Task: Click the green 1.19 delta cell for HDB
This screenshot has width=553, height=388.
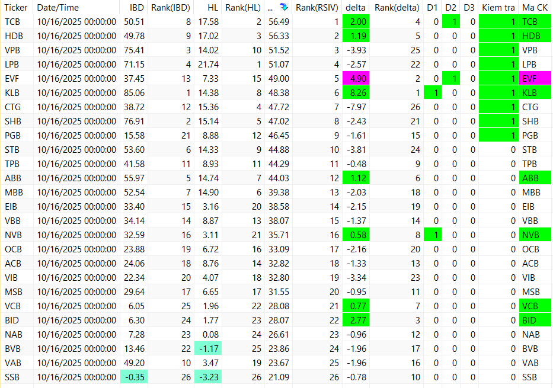Action: [356, 36]
